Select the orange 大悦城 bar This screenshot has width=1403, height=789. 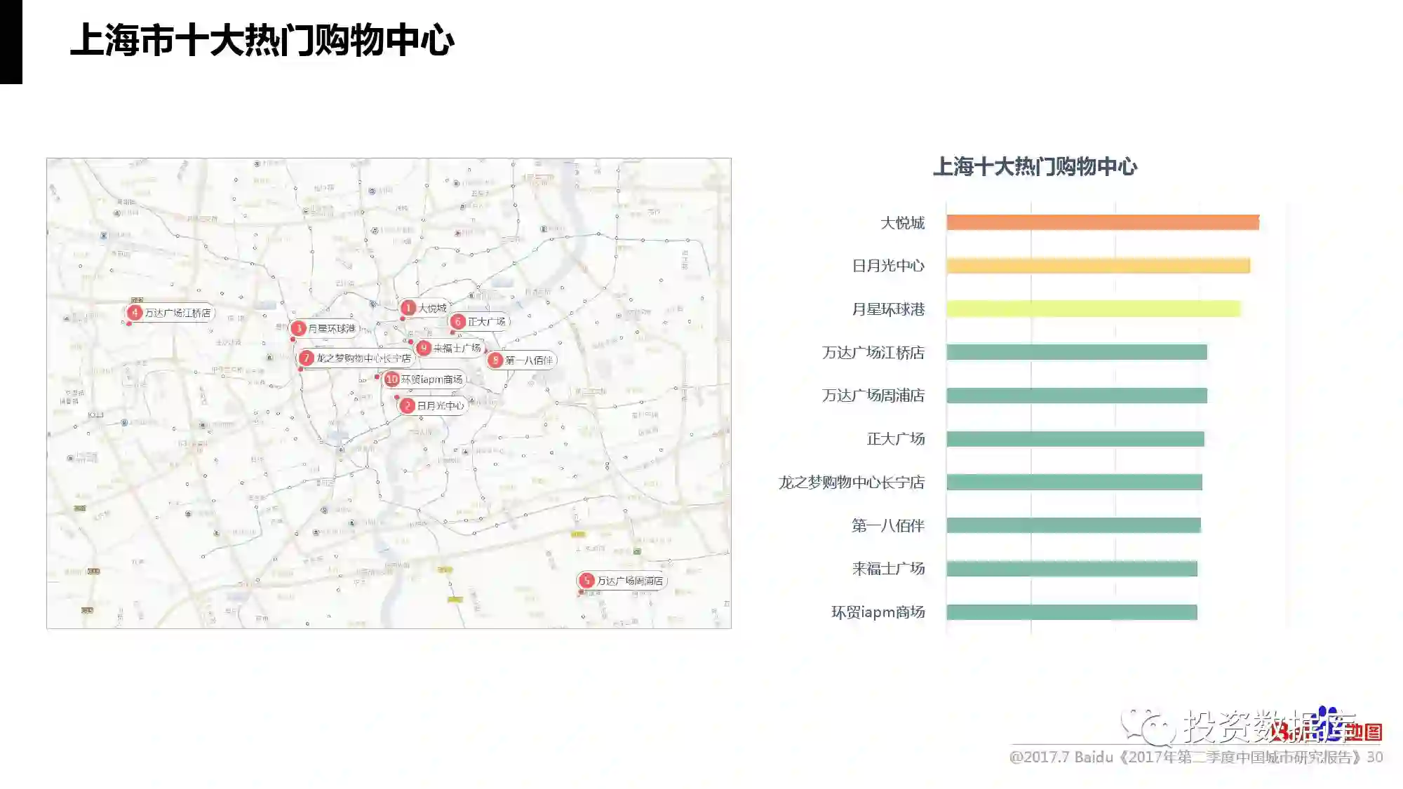[x=1102, y=223]
